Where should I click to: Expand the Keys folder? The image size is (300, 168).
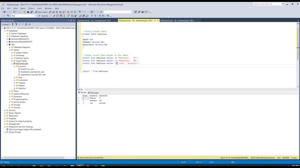[15, 77]
